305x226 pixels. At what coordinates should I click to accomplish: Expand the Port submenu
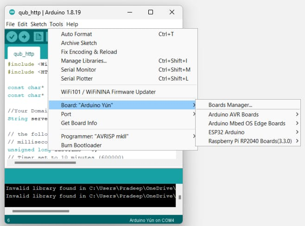66,114
